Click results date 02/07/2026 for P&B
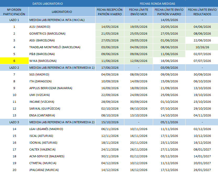The height and width of the screenshot is (172, 218). tap(202, 54)
